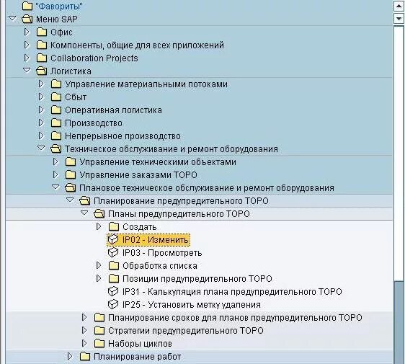Expand the Обработка списка node
Viewport: 405px width, 364px height.
pyautogui.click(x=99, y=265)
